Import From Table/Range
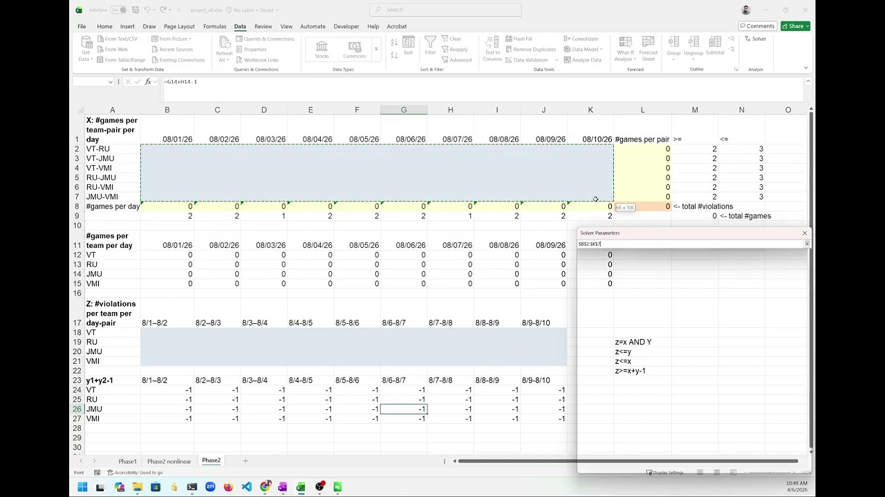Viewport: 885px width, 497px height. 121,60
